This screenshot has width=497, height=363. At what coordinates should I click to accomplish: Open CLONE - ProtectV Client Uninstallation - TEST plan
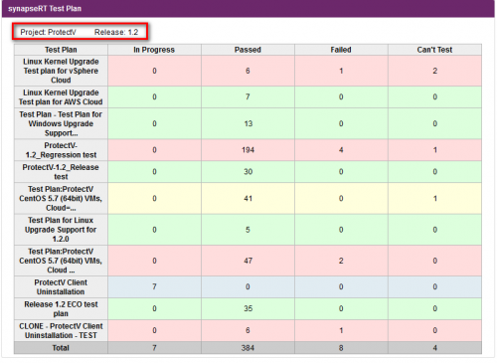[x=61, y=330]
